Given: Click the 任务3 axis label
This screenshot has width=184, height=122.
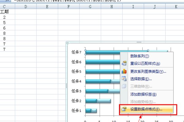Looking at the screenshot, I should [x=76, y=91].
